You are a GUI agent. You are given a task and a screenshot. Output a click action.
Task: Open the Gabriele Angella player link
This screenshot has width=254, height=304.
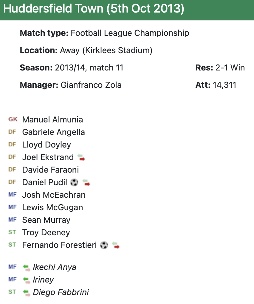click(53, 132)
